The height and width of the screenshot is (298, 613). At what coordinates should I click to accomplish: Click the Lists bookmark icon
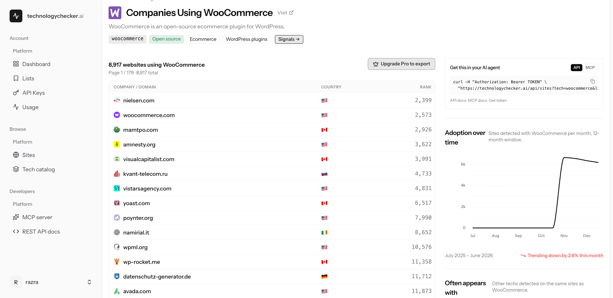[x=16, y=78]
